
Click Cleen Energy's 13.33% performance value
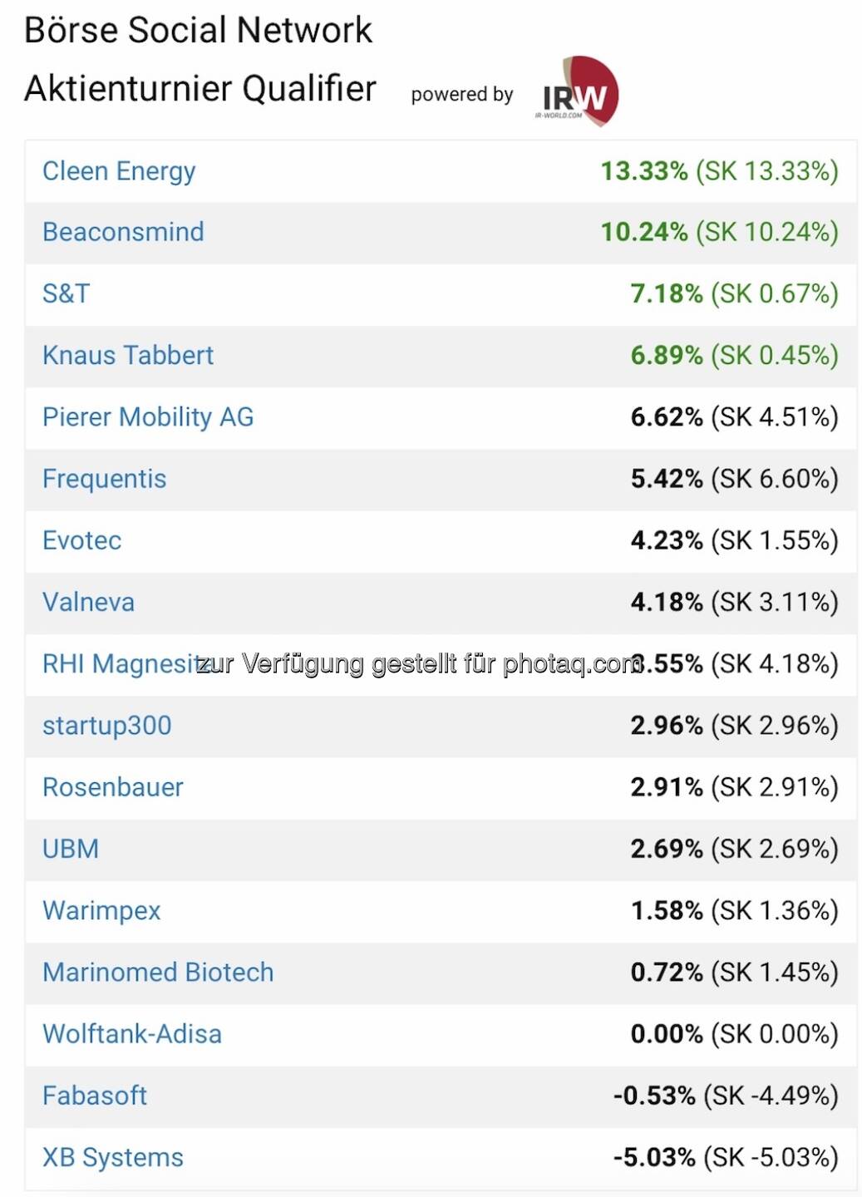(x=643, y=171)
